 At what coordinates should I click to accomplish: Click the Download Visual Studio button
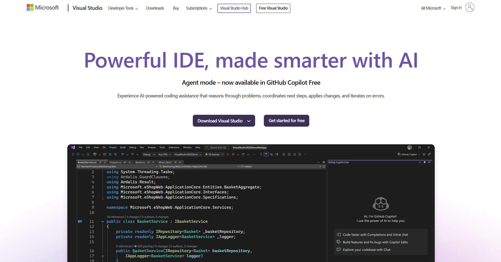pyautogui.click(x=224, y=121)
